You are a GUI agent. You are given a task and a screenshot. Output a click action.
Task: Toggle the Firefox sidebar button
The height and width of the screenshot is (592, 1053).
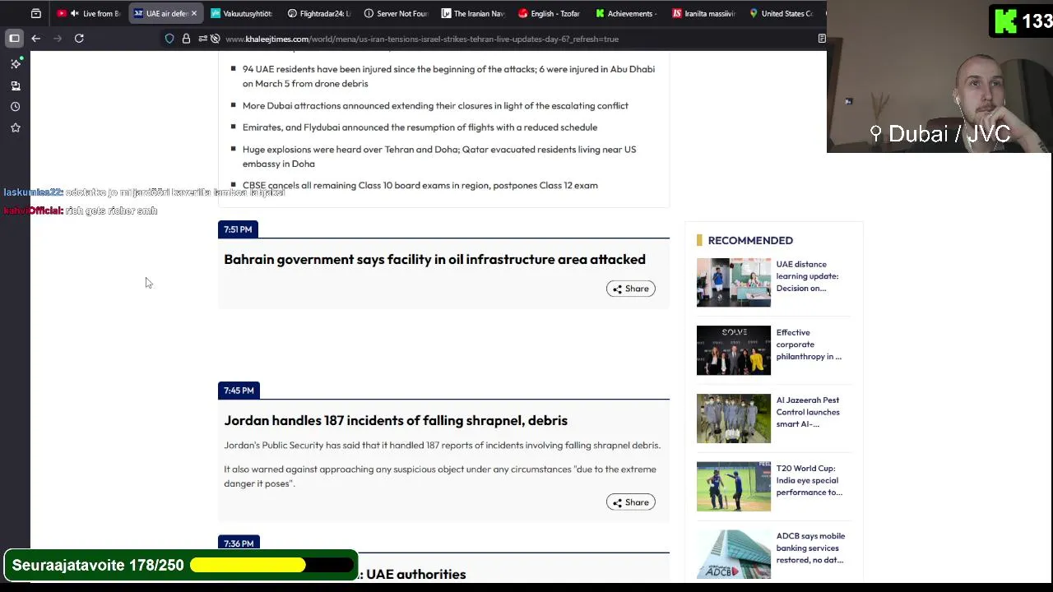pyautogui.click(x=14, y=38)
